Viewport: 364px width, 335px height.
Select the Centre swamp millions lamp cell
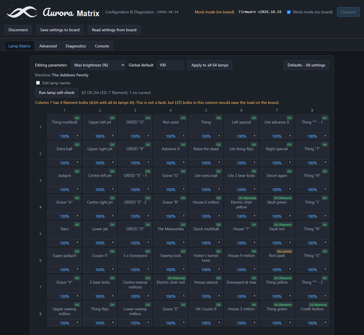click(135, 287)
